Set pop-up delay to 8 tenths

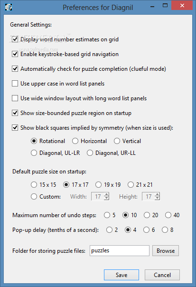165,230
